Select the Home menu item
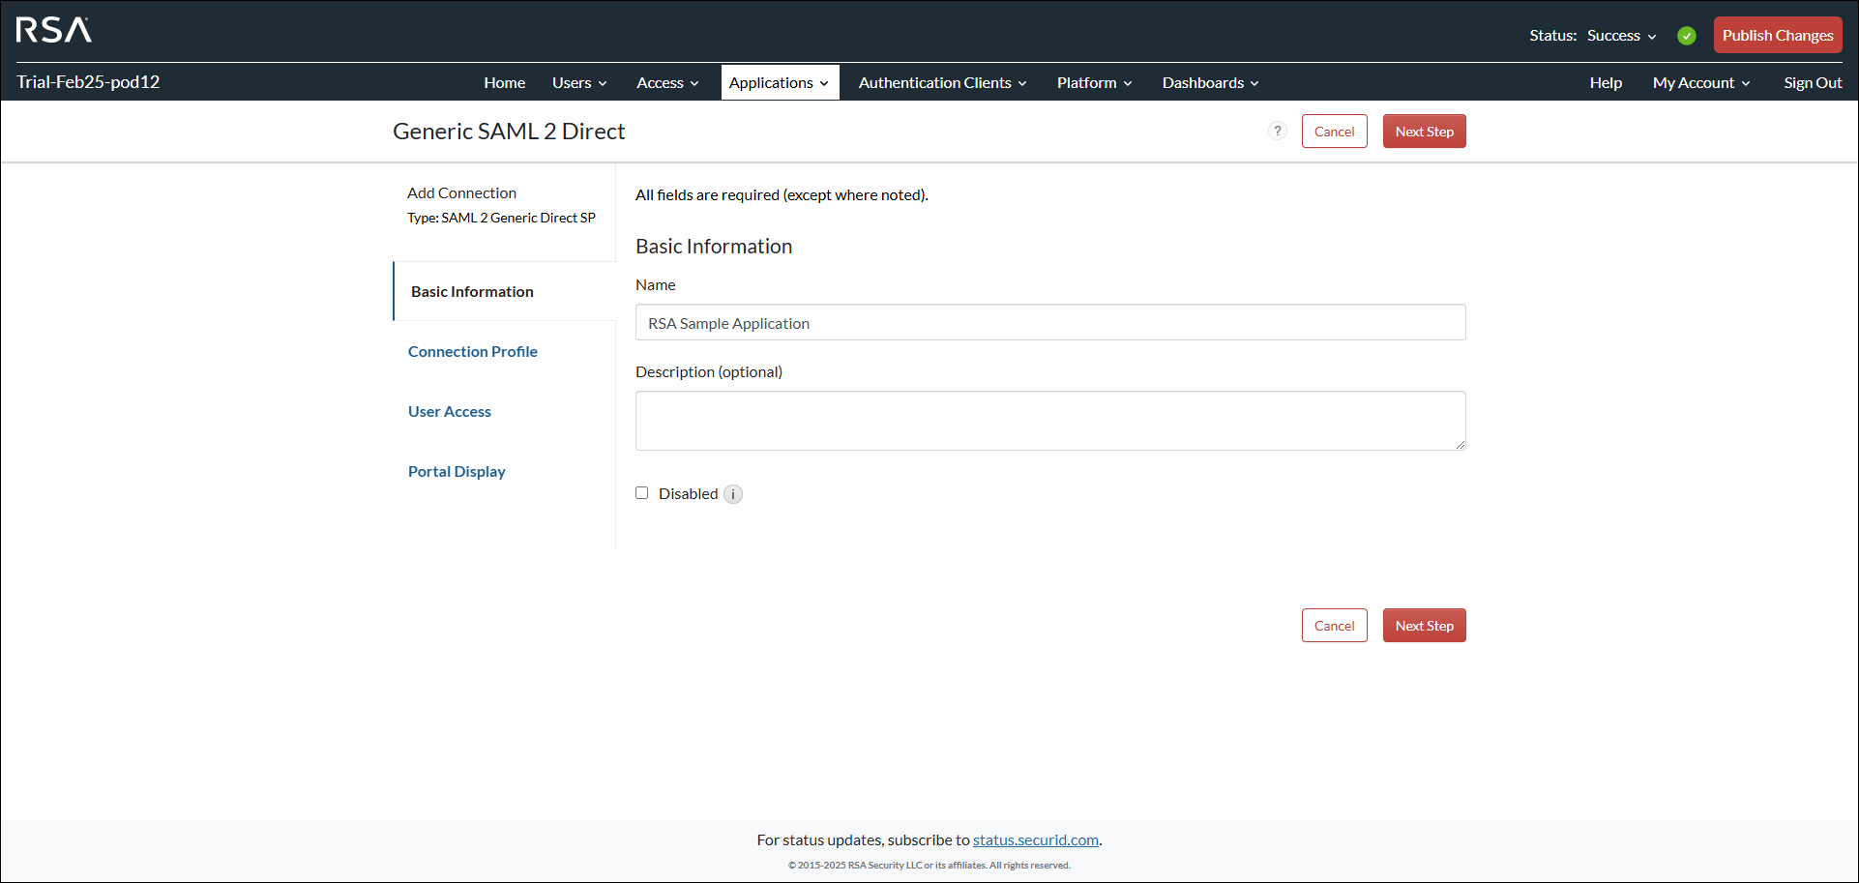Screen dimensions: 1859x883 click(x=504, y=82)
